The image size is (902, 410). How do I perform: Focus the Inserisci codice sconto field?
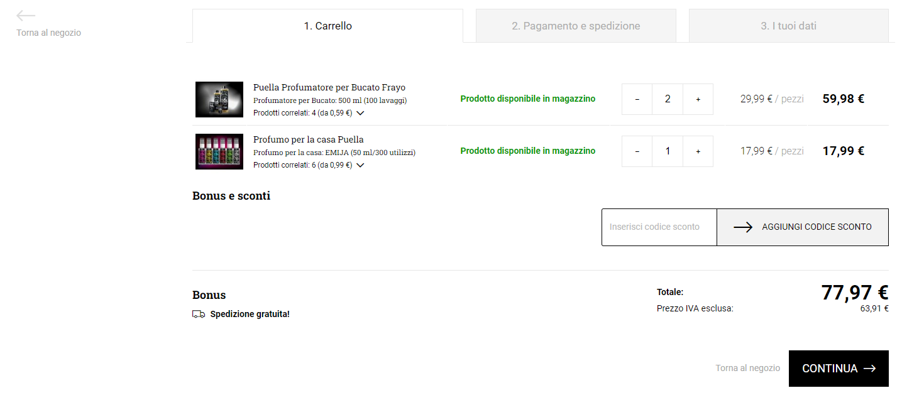(x=659, y=227)
